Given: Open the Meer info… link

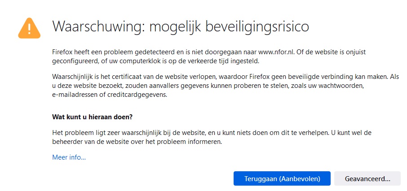Looking at the screenshot, I should [69, 157].
